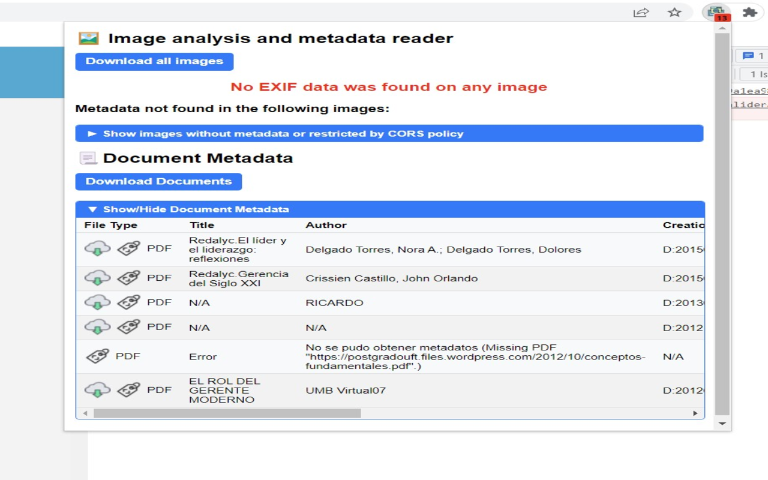Click the Author column header
The height and width of the screenshot is (480, 768).
pyautogui.click(x=326, y=225)
